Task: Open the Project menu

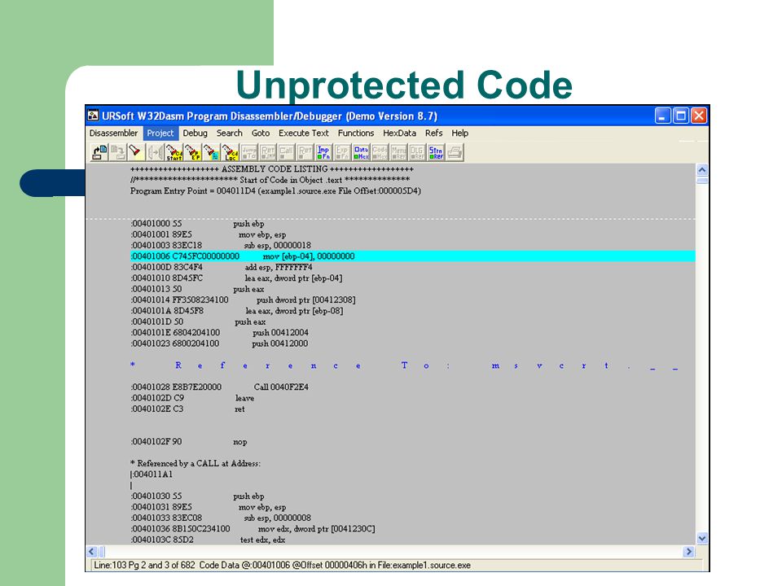Action: tap(160, 133)
